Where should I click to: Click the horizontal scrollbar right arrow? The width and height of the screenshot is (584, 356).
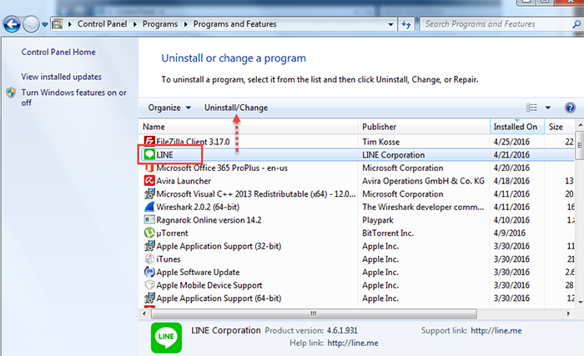point(568,313)
